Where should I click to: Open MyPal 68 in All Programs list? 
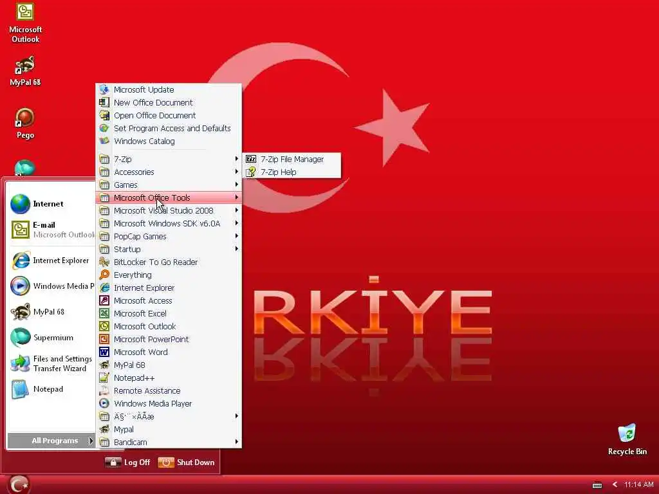point(169,365)
